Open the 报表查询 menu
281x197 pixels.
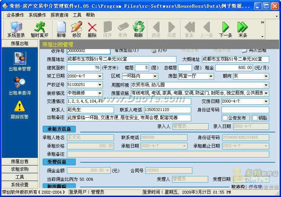tap(59, 15)
